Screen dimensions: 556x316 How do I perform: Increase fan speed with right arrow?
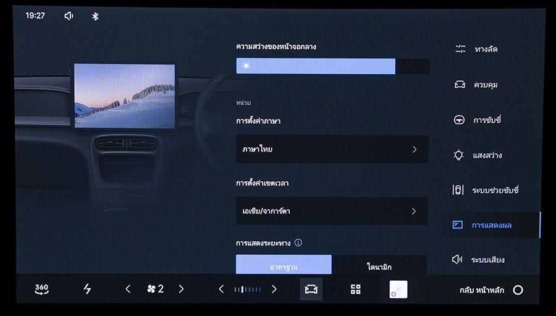(181, 289)
